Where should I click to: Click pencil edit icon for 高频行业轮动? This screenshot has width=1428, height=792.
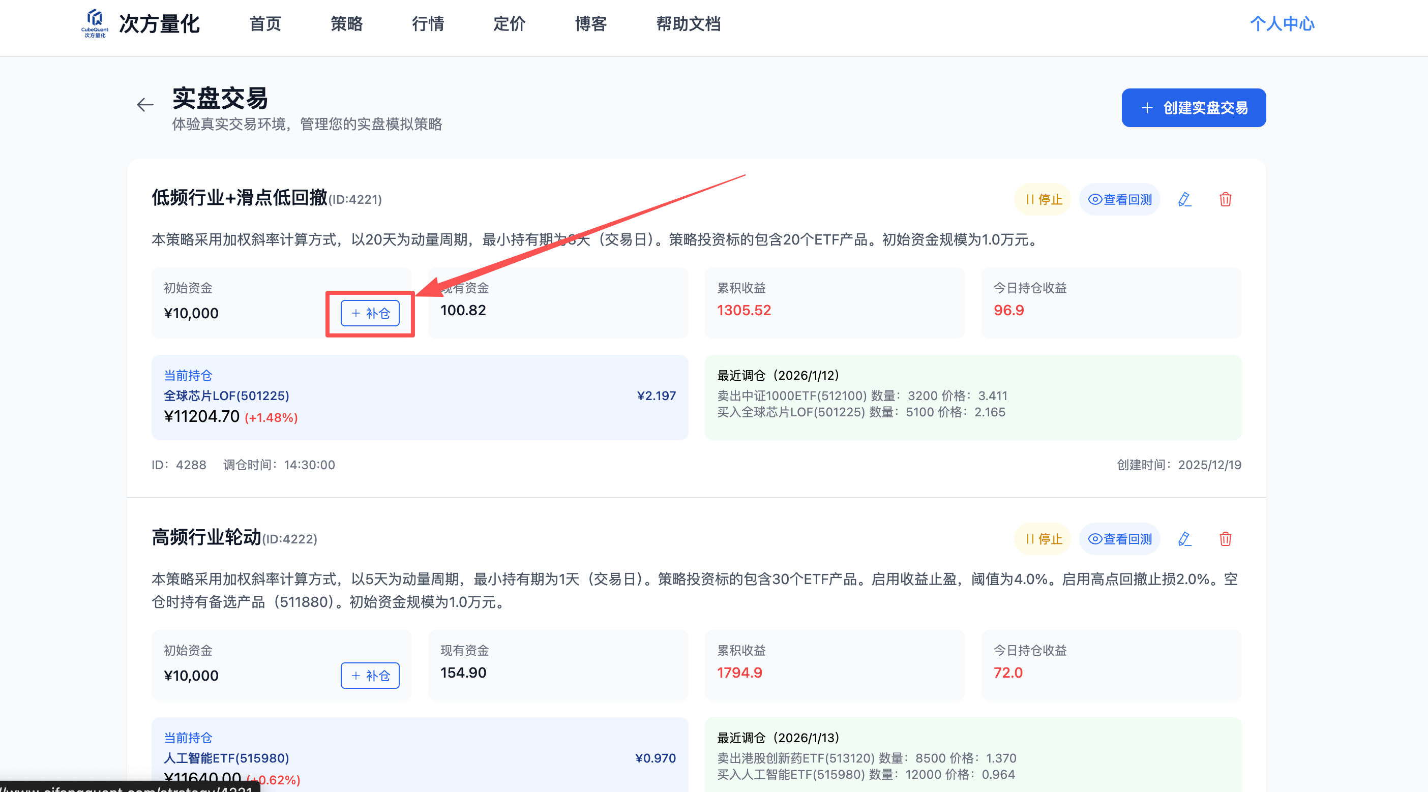[1184, 539]
